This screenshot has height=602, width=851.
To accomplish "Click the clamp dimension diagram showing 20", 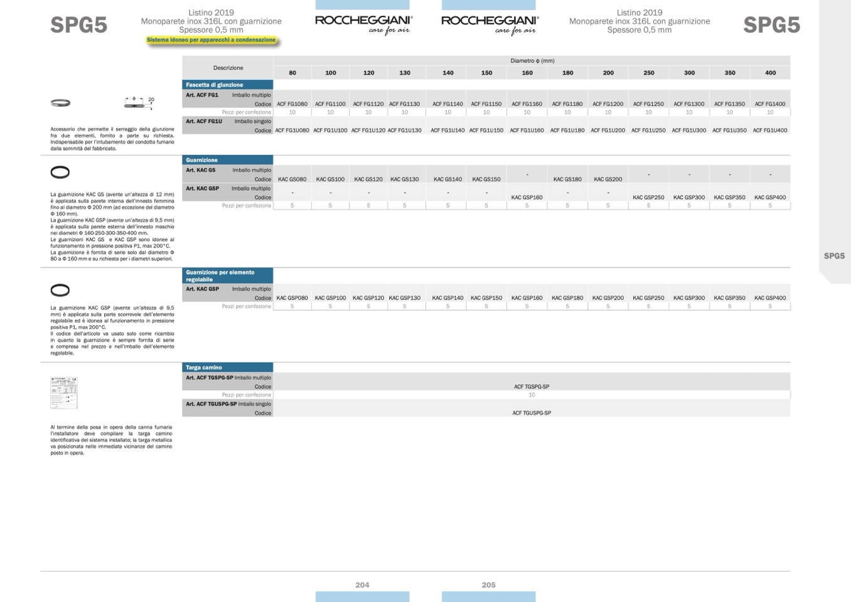I will pyautogui.click(x=139, y=102).
